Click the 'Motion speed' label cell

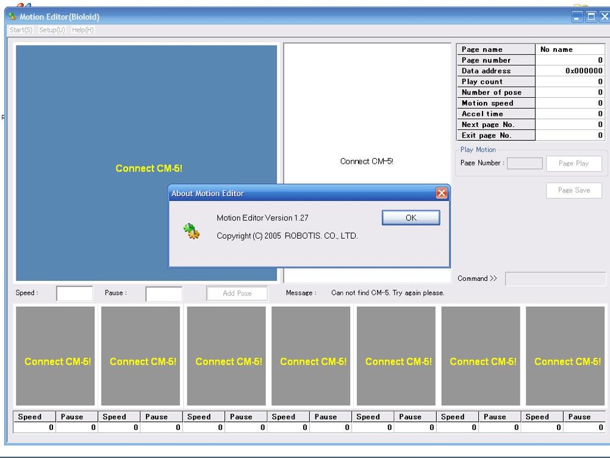(495, 103)
